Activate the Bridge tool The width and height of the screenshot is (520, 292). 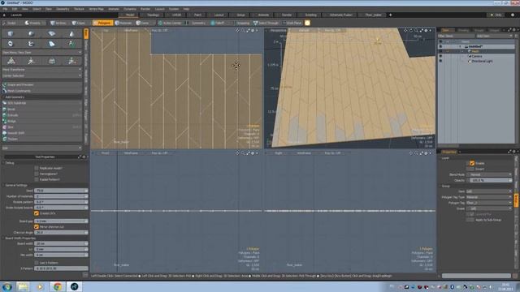click(x=41, y=121)
